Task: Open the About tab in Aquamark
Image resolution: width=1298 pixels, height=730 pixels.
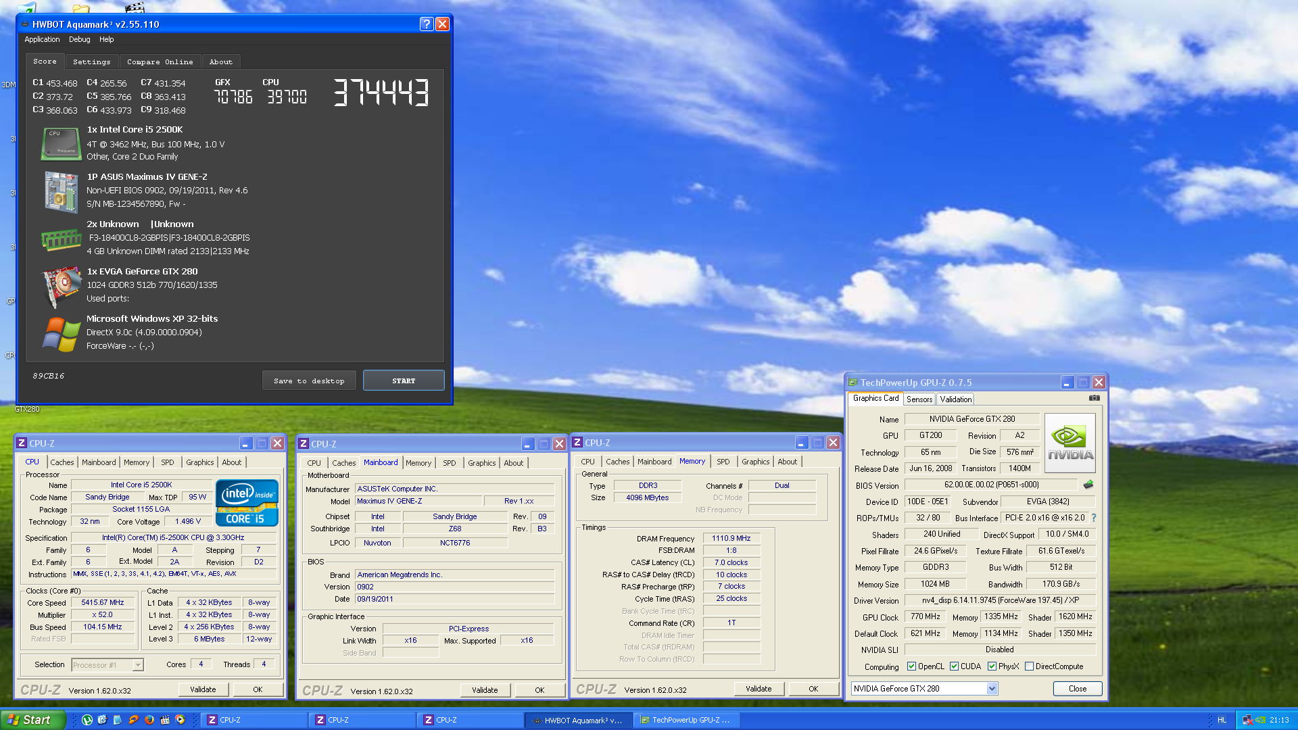Action: click(220, 62)
